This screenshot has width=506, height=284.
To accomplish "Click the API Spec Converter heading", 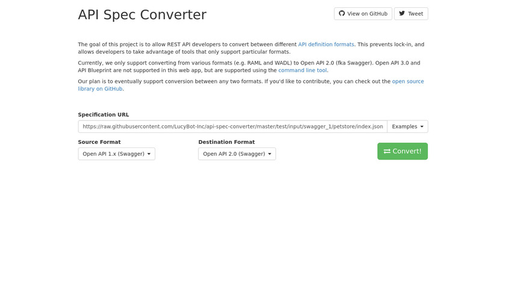I will (142, 15).
